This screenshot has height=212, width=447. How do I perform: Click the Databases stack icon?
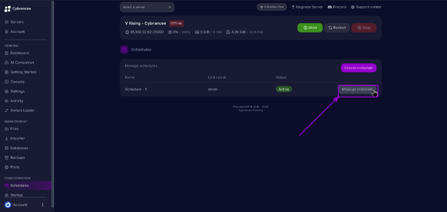click(7, 148)
